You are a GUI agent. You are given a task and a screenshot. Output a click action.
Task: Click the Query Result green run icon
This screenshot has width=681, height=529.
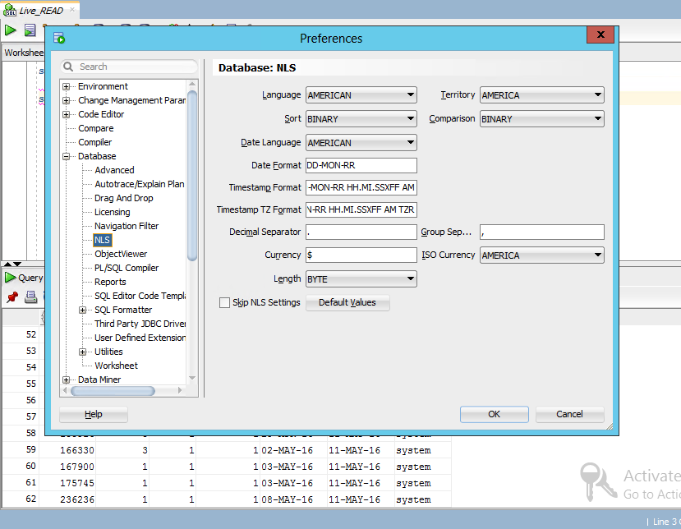pyautogui.click(x=10, y=278)
